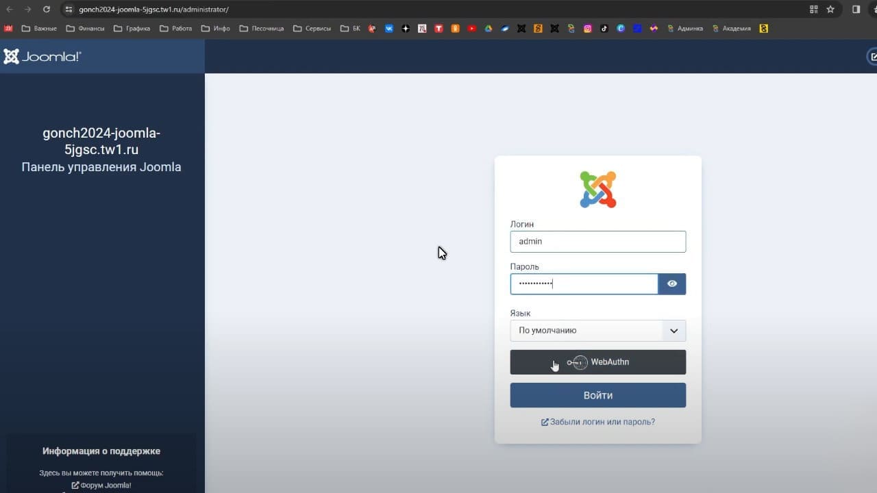The width and height of the screenshot is (877, 493).
Task: Open the 'Важные' bookmarks folder
Action: coord(39,29)
